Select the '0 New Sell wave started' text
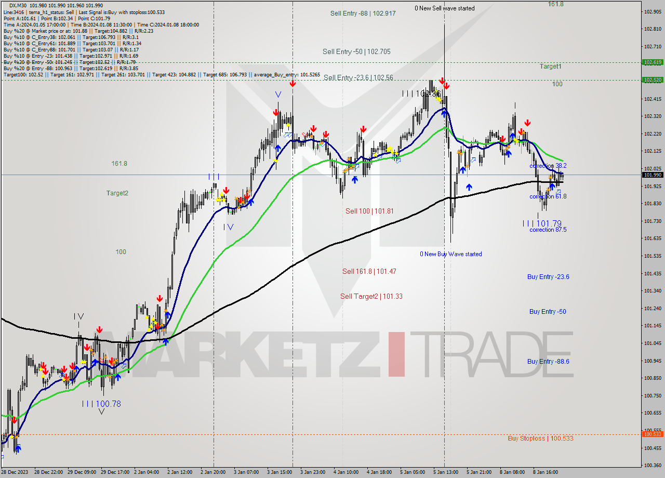665x478 pixels. pos(444,8)
